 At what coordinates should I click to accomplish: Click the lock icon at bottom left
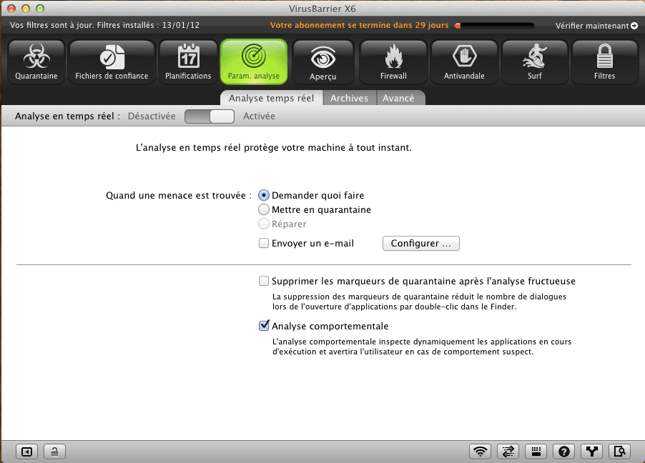click(x=55, y=451)
